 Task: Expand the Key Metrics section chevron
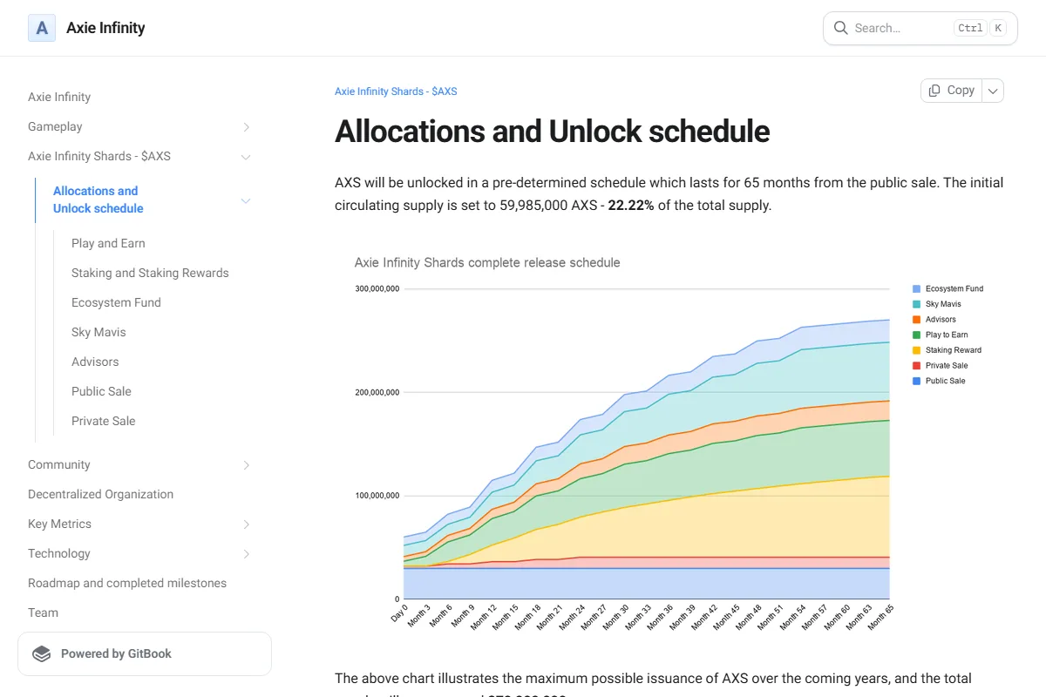(246, 524)
